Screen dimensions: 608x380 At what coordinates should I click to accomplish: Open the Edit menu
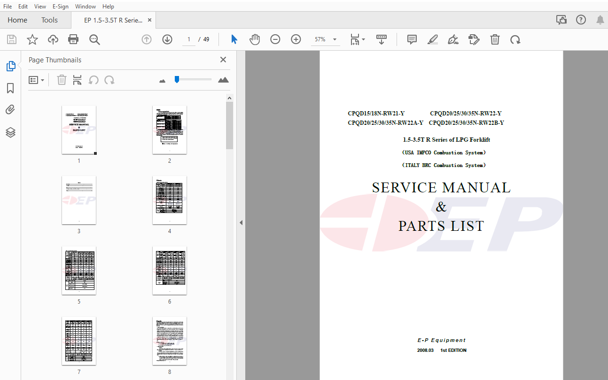pos(23,7)
